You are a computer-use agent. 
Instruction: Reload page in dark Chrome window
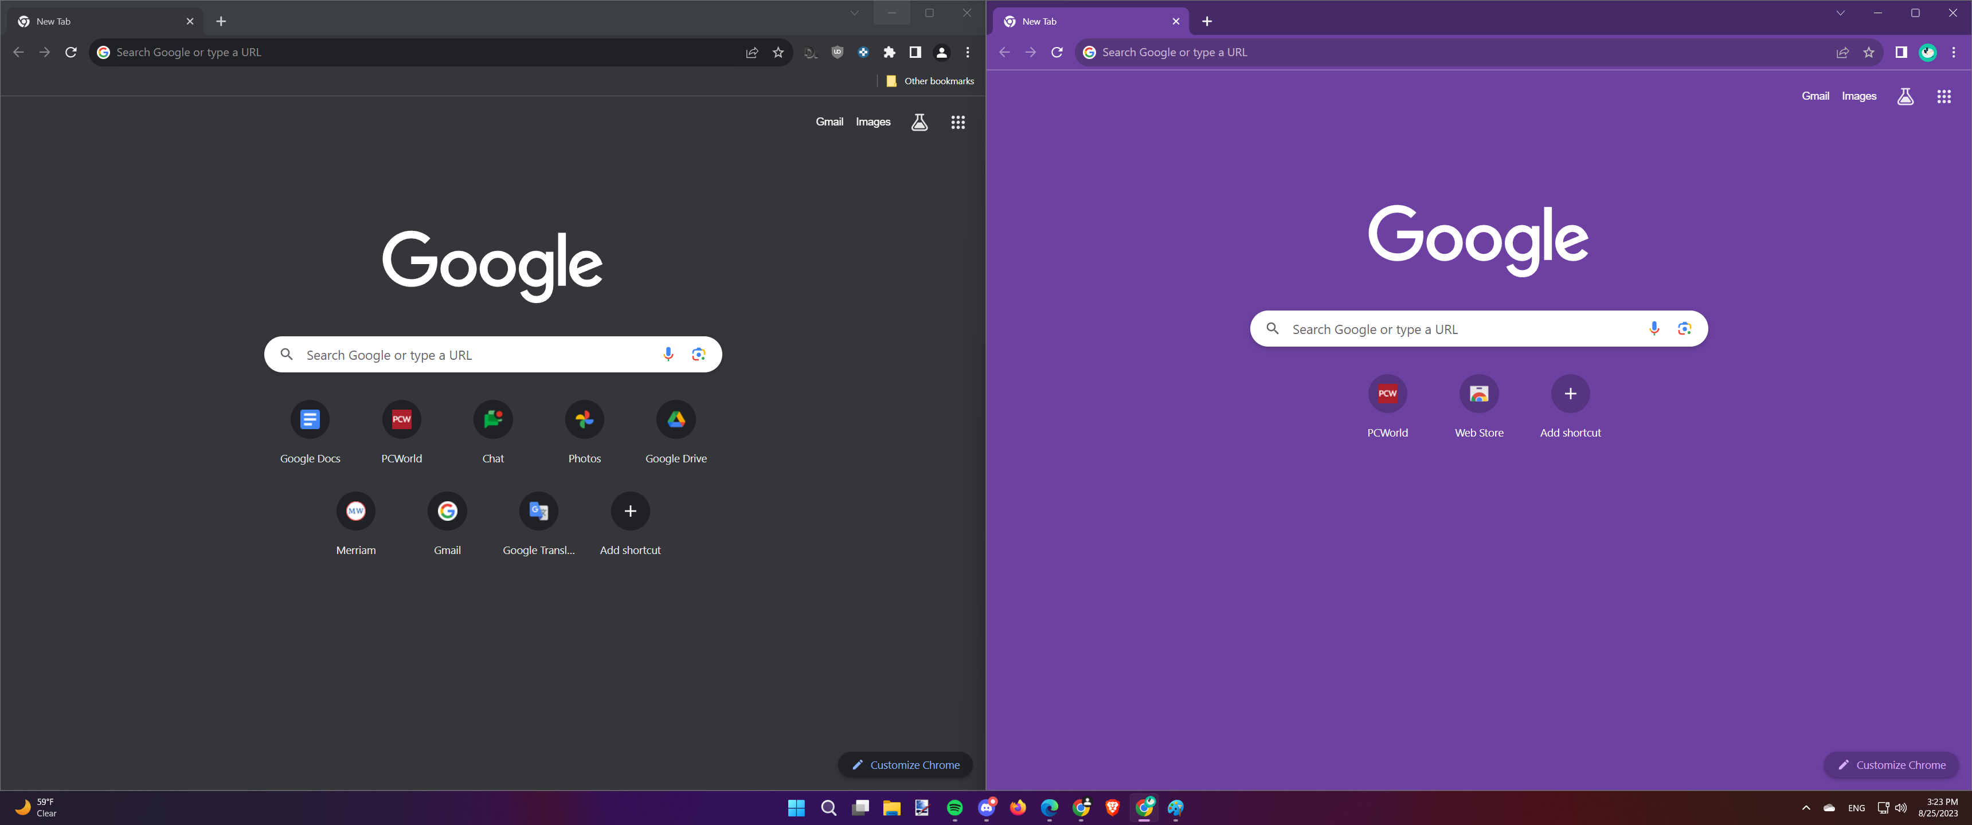(71, 52)
